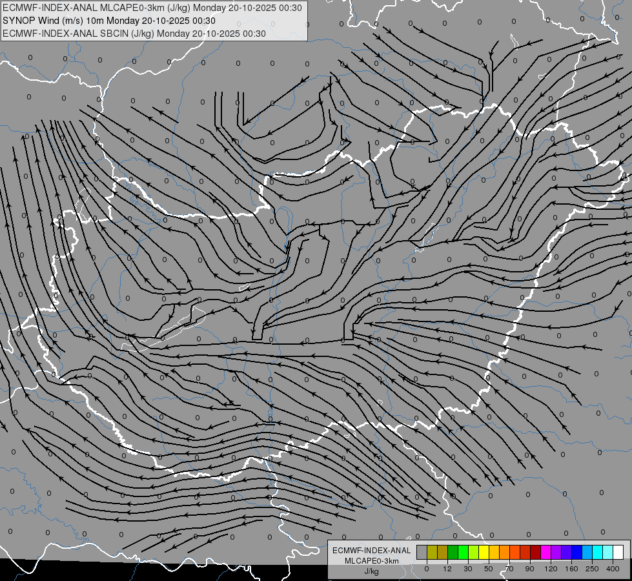Click the legend value 50
The width and height of the screenshot is (632, 581).
pos(489,569)
